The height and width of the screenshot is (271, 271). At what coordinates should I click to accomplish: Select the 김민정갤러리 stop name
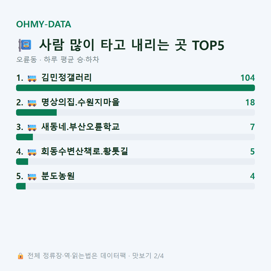pos(66,78)
